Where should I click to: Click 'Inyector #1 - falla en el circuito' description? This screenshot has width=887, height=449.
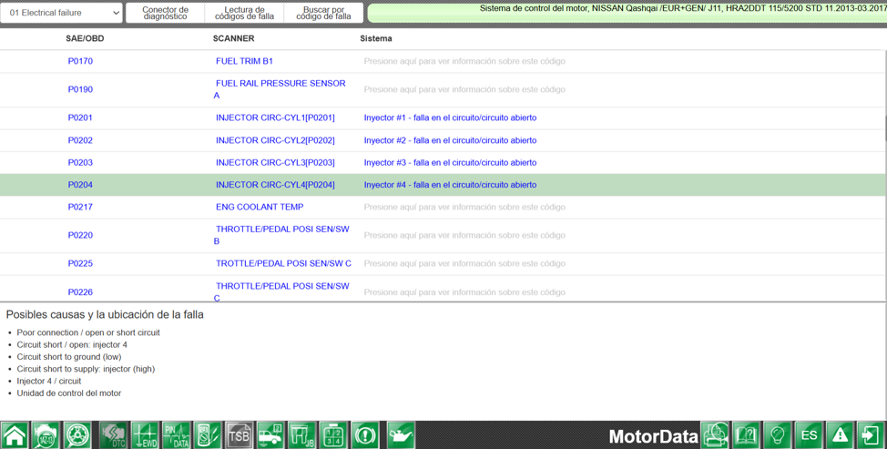[450, 117]
